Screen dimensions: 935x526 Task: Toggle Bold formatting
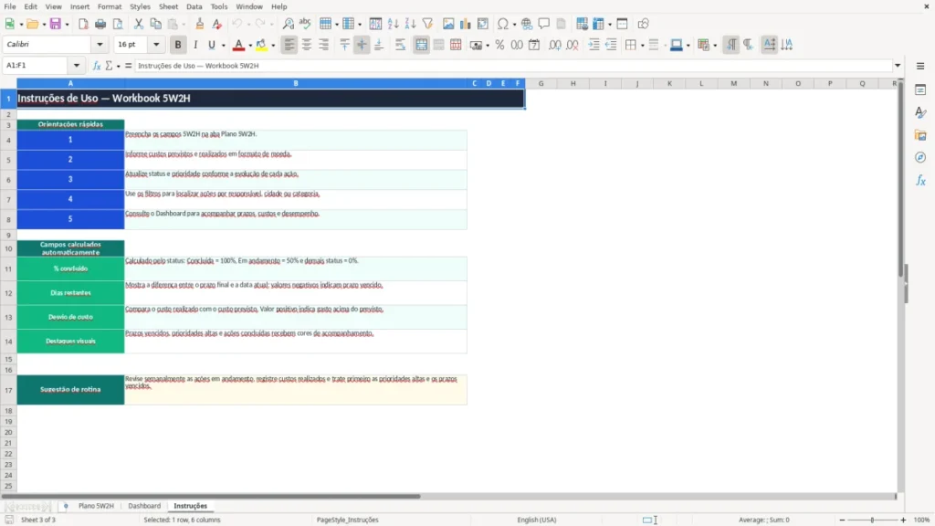coord(178,45)
